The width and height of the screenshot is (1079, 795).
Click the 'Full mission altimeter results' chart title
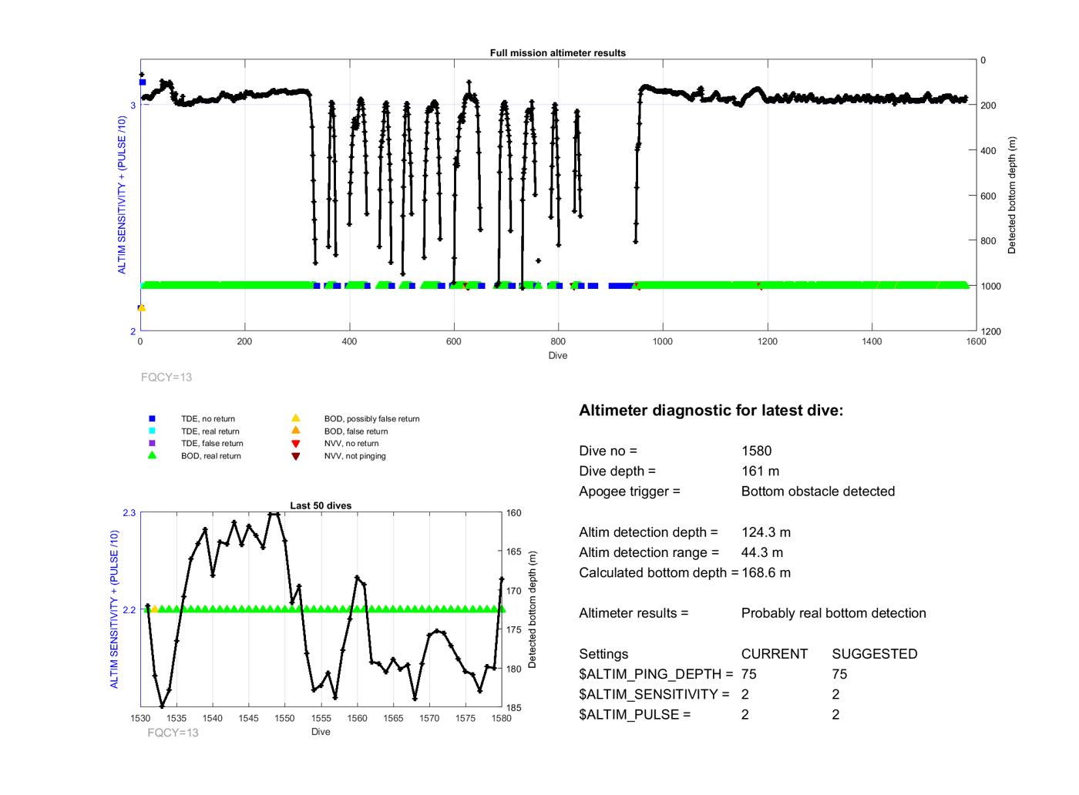click(558, 53)
